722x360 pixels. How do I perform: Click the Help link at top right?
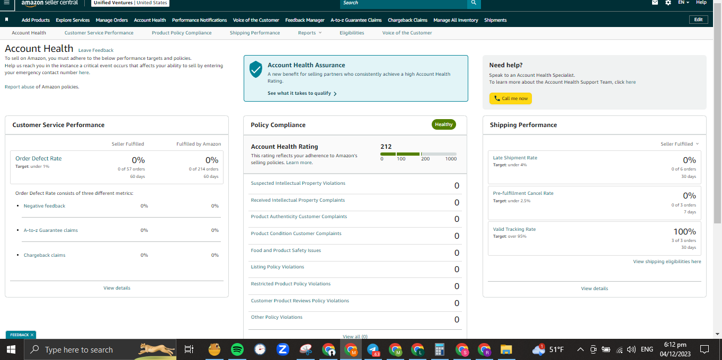click(x=701, y=3)
